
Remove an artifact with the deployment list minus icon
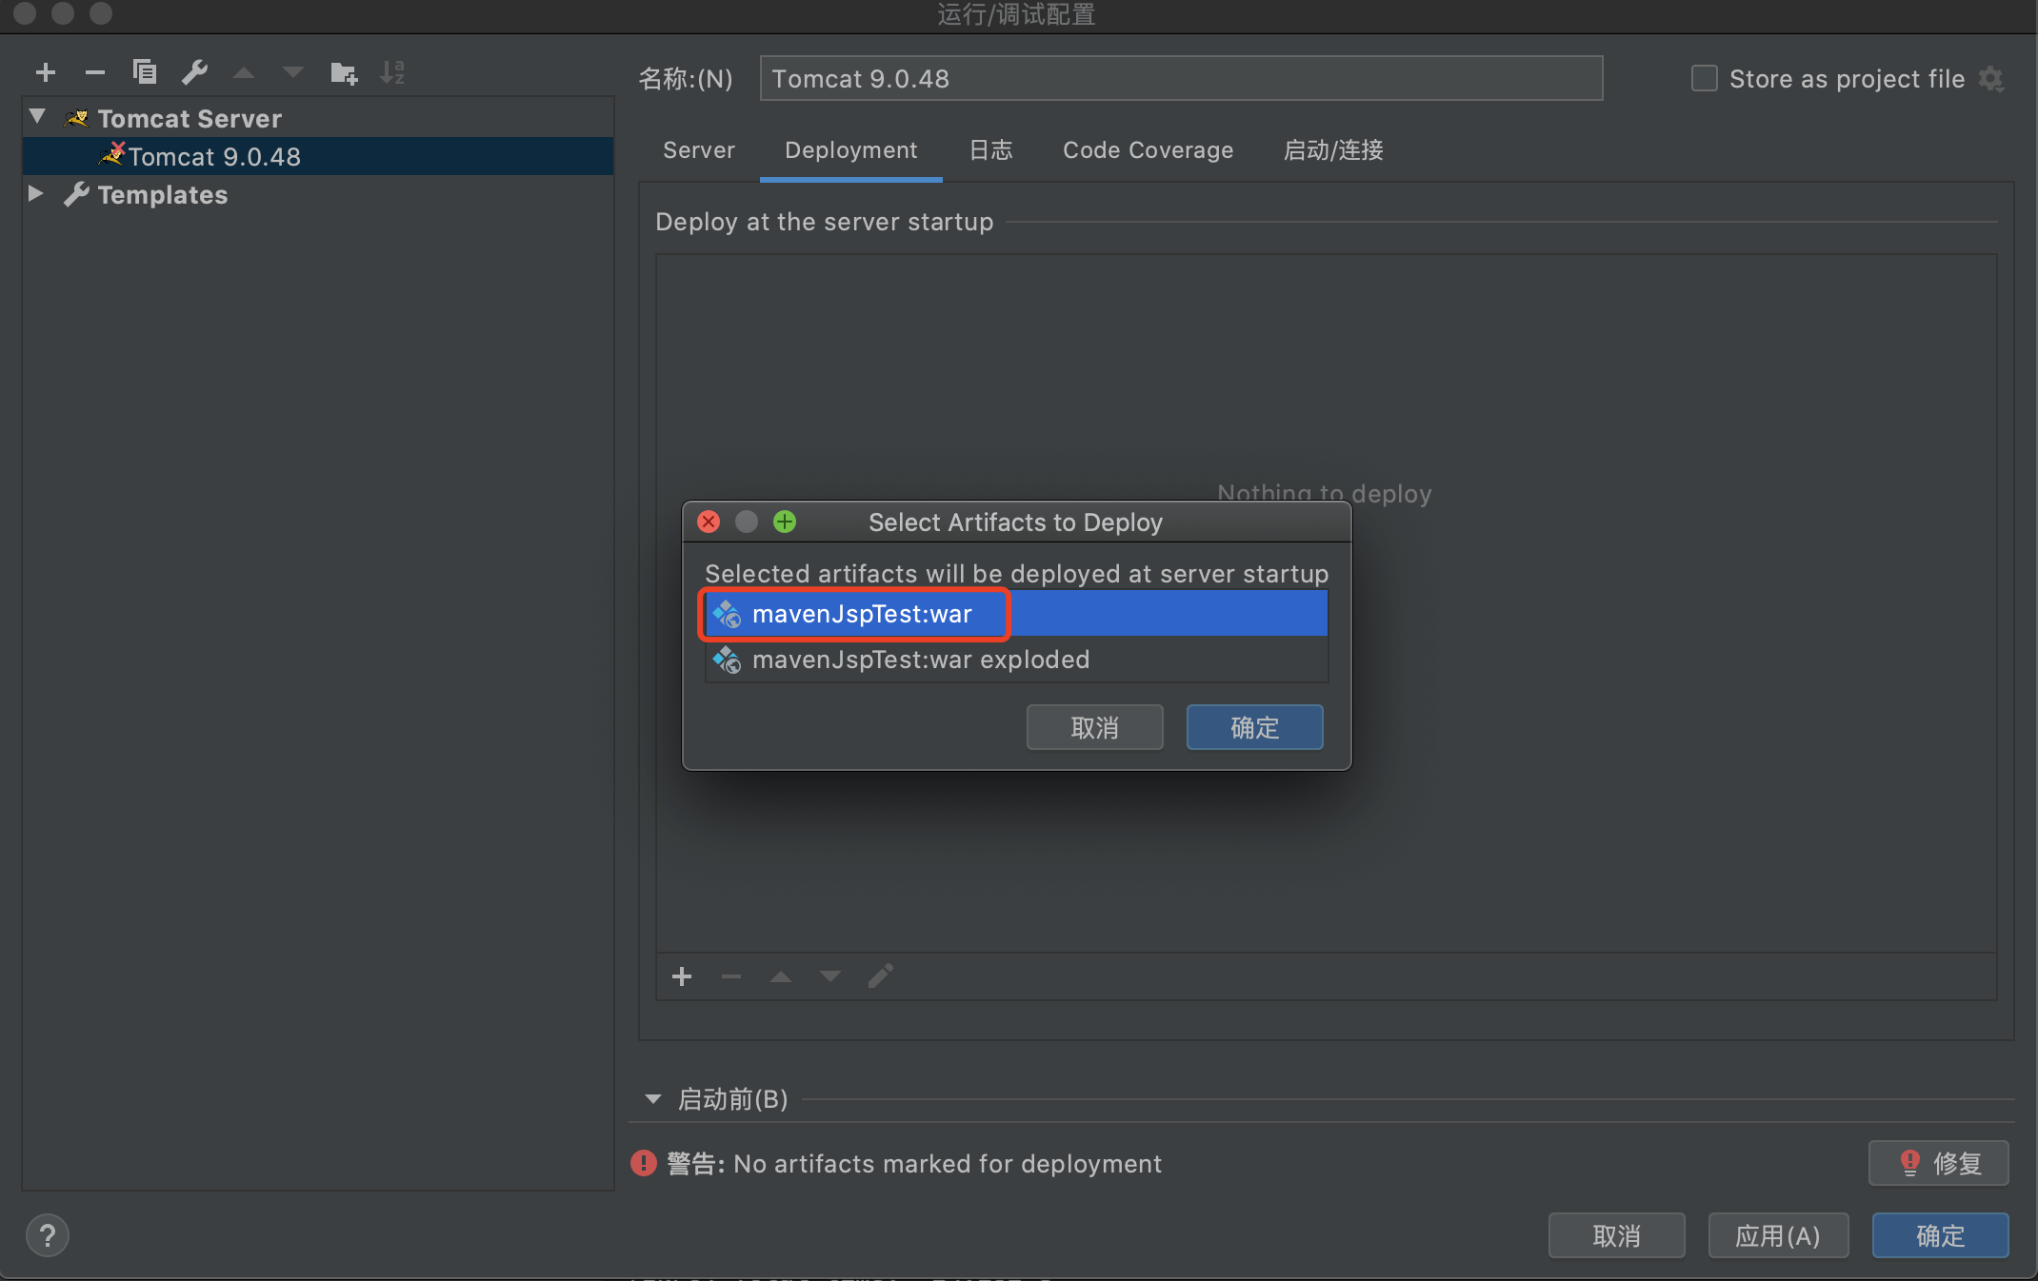[731, 976]
